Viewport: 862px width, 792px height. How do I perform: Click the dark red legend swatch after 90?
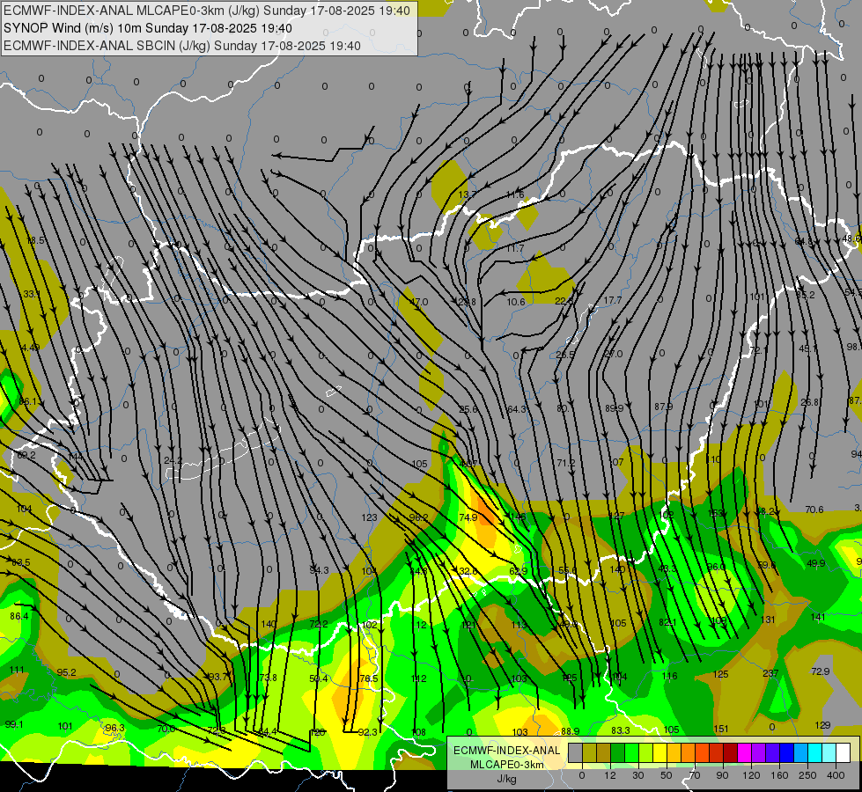(730, 752)
